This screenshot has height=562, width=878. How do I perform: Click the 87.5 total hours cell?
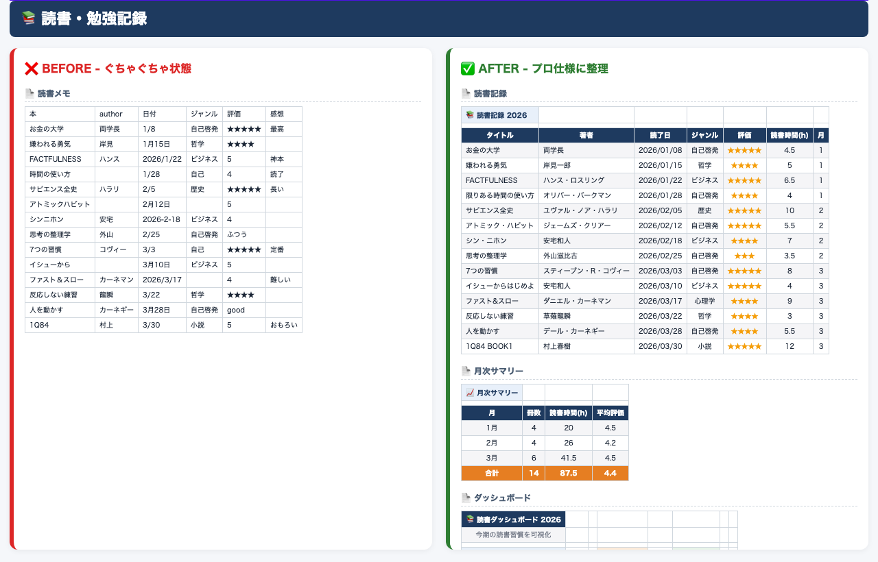click(569, 474)
